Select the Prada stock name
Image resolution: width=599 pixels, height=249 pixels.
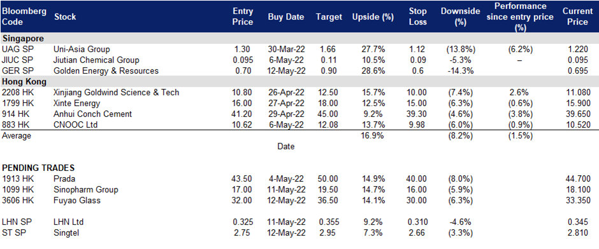64,179
